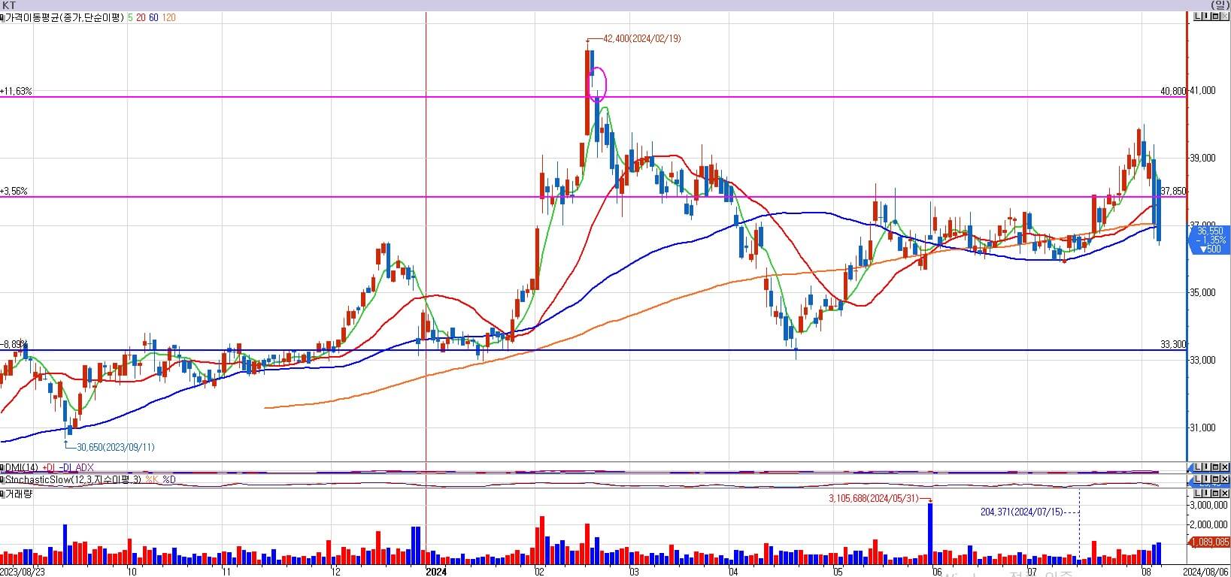
Task: Click the 39,000 price axis label
Action: pos(1202,158)
